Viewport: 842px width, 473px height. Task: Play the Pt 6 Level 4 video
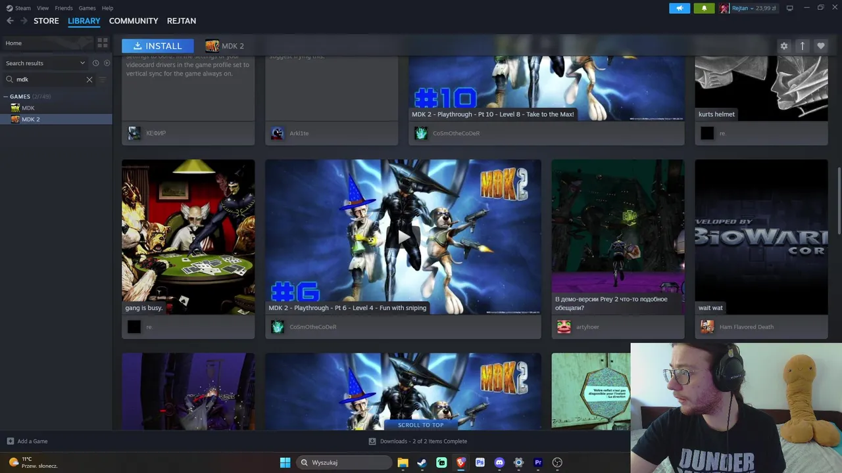pos(403,237)
